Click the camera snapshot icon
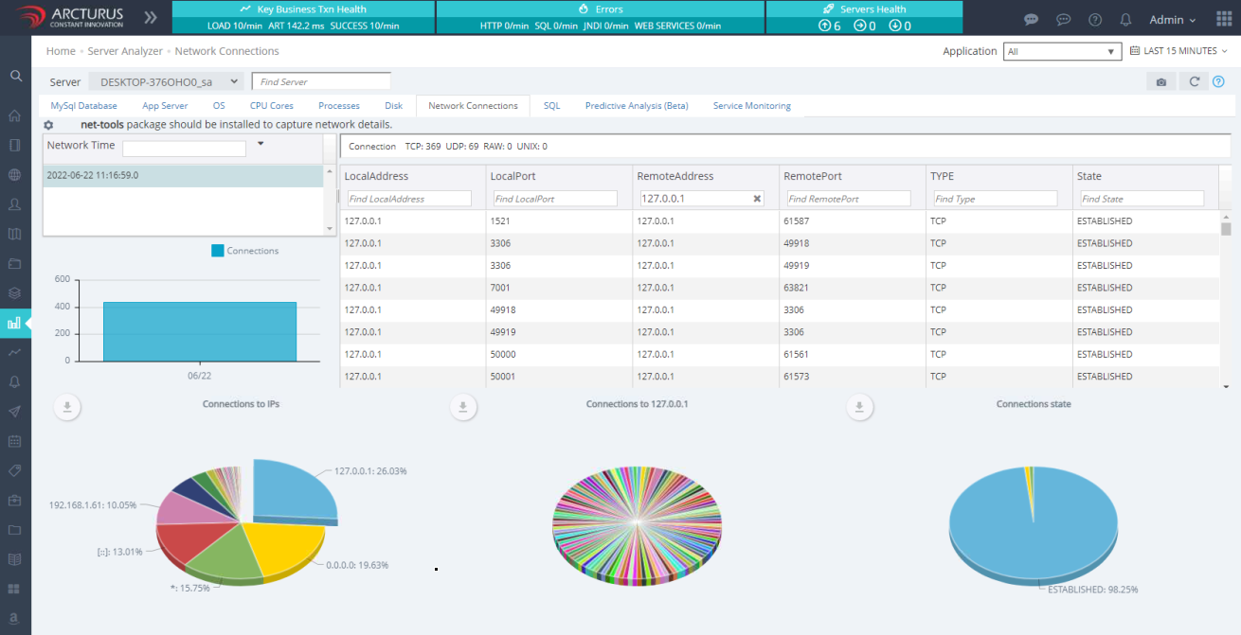This screenshot has height=635, width=1241. pyautogui.click(x=1161, y=82)
